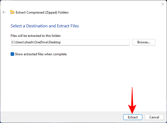
Task: Click the zipped folder icon in the title
Action: (x=12, y=12)
